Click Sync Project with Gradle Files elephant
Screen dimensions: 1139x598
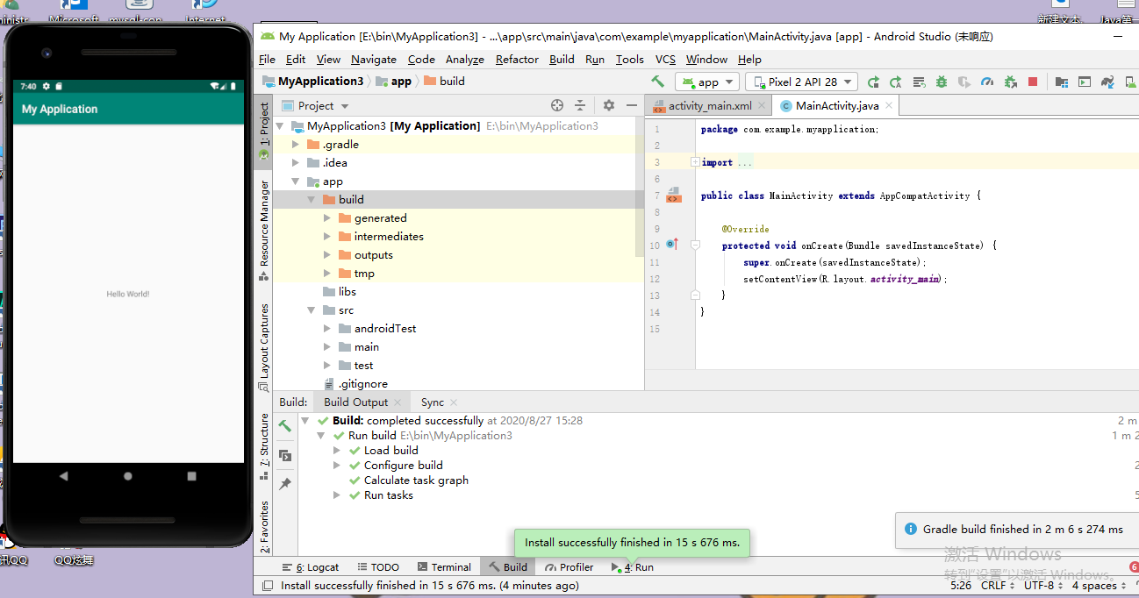click(1107, 82)
